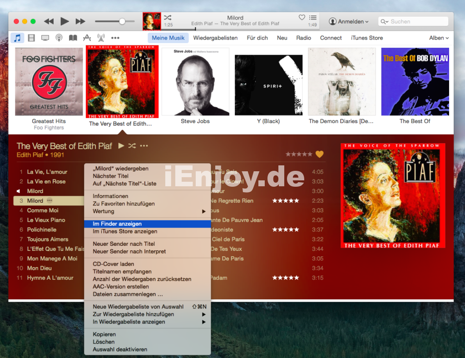Open the Für dich tab
Viewport: 465px width, 358px height.
(257, 38)
